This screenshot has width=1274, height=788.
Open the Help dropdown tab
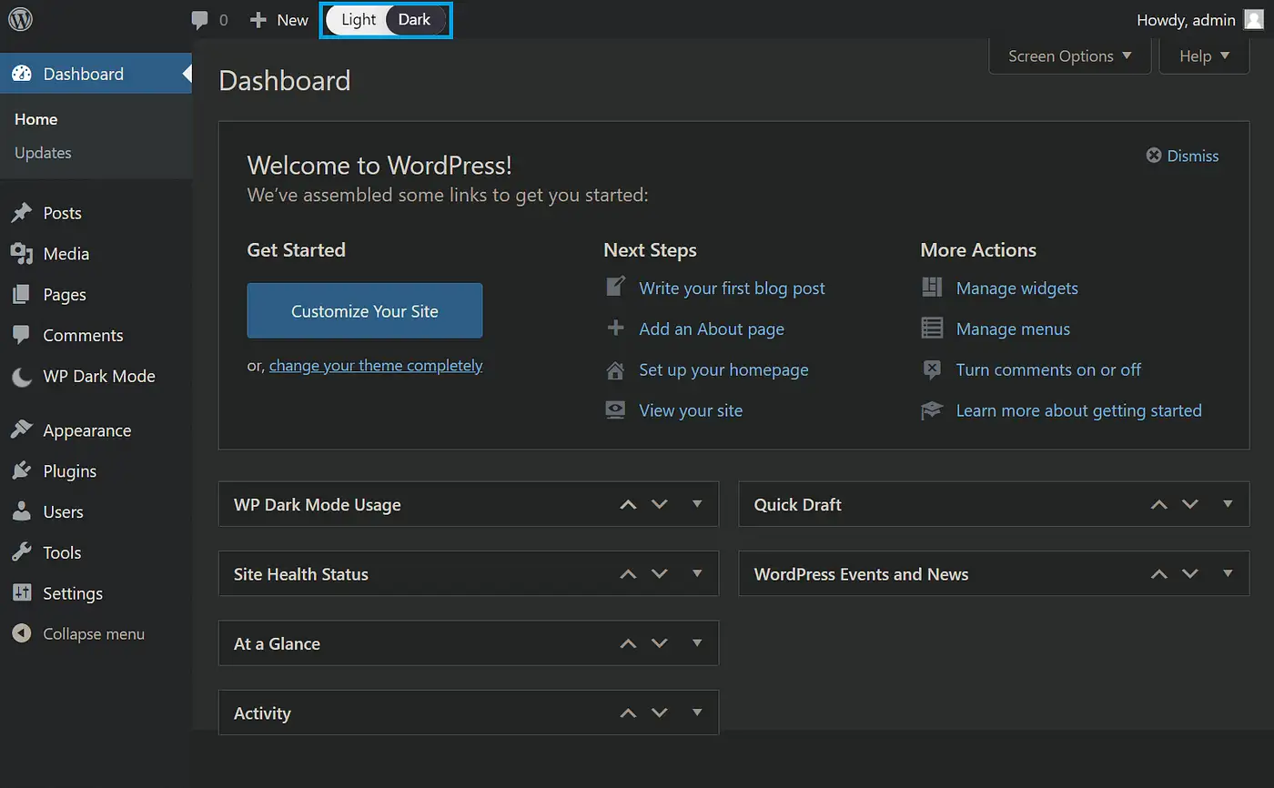[x=1204, y=56]
